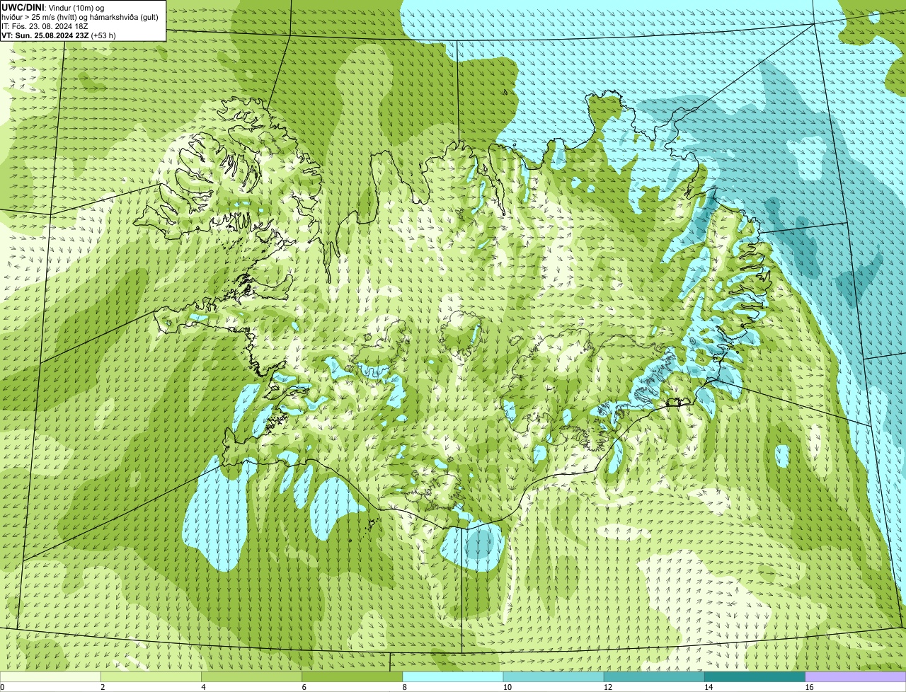The image size is (906, 692).
Task: Select the 12–14 teal scale segment
Action: click(x=654, y=677)
